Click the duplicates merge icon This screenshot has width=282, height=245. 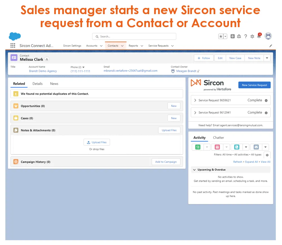16,94
